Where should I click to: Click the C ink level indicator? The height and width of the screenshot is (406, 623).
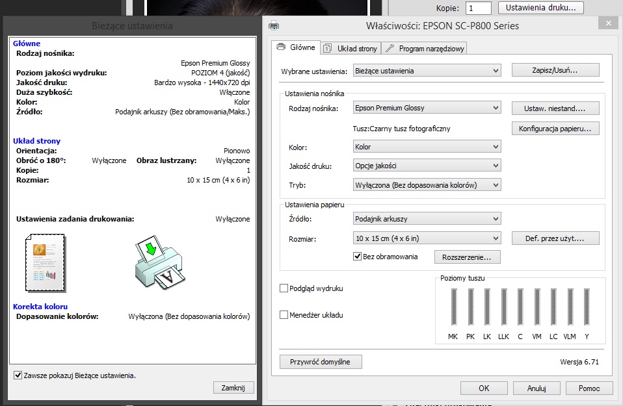coord(520,307)
